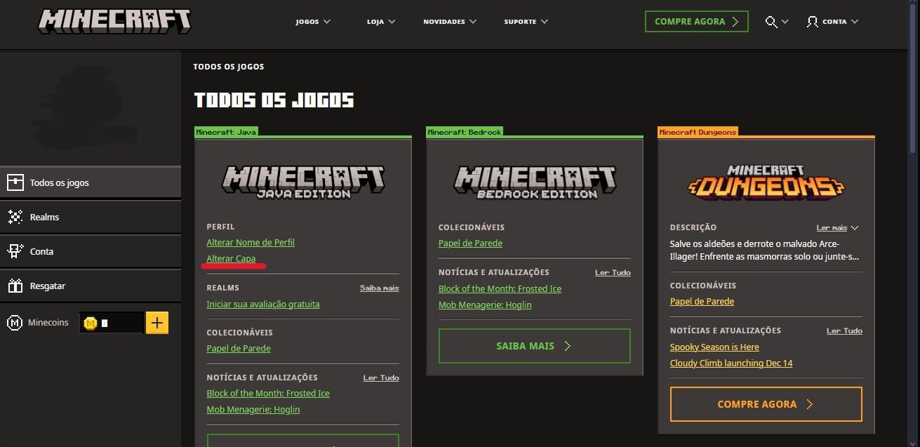
Task: Open the CONTA dropdown in header
Action: tap(833, 22)
